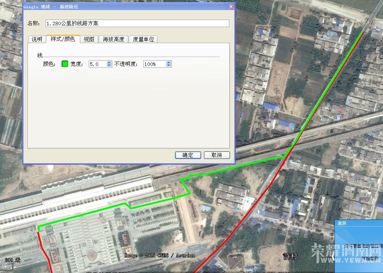Close the 新建路径 dialog with X icon
Image resolution: width=383 pixels, height=273 pixels.
click(231, 6)
